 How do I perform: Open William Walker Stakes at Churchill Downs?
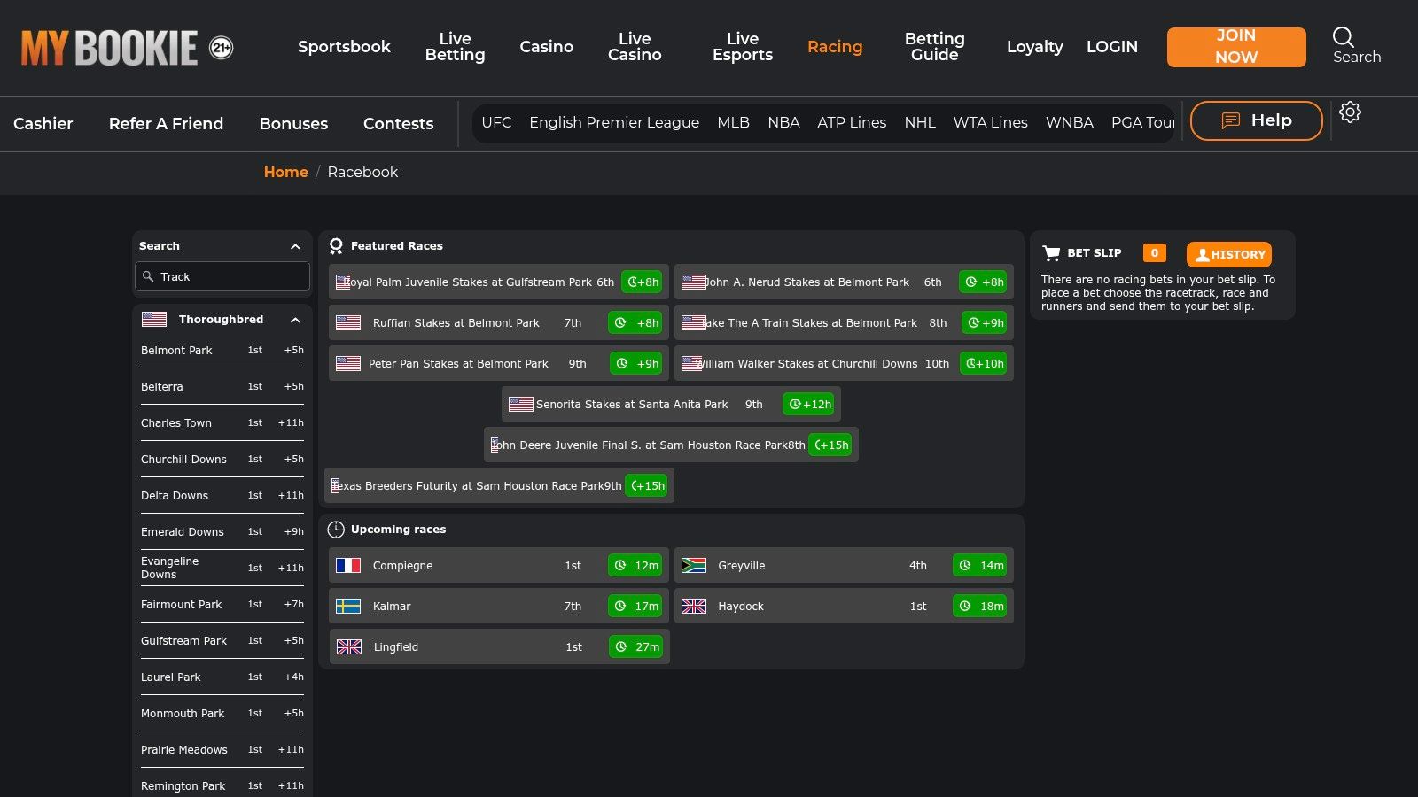point(844,363)
